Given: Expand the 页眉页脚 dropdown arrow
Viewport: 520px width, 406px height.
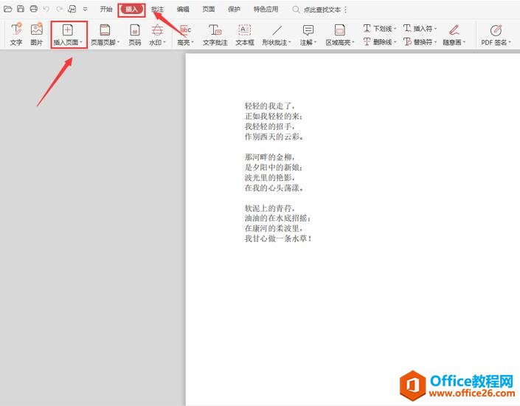Looking at the screenshot, I should pyautogui.click(x=119, y=42).
